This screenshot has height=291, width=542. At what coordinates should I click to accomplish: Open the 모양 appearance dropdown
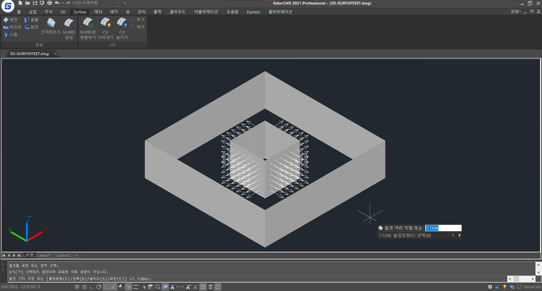(x=515, y=11)
